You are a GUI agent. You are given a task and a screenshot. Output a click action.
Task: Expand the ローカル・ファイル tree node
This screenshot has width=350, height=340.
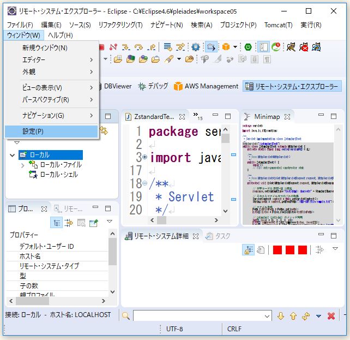coord(22,165)
